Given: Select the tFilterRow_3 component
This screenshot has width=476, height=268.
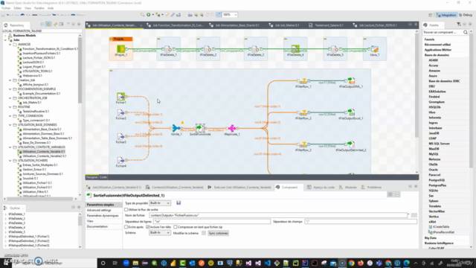Looking at the screenshot, I should [303, 144].
